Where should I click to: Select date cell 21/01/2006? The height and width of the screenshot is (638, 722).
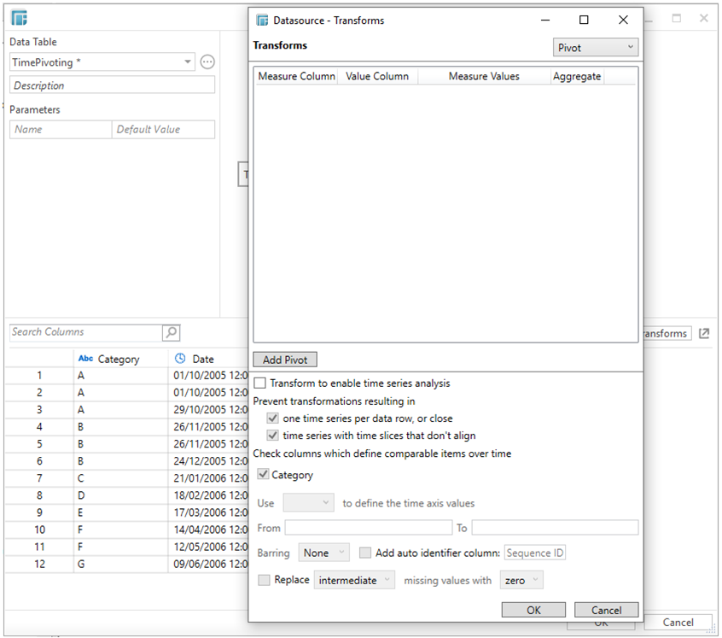(208, 478)
